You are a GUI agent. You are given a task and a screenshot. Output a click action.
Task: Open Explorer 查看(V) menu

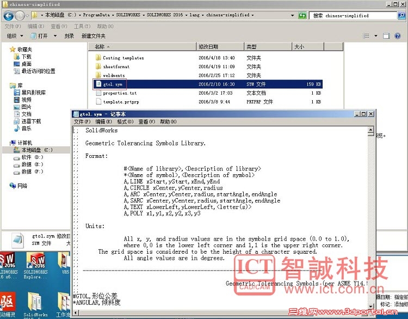[x=59, y=26]
